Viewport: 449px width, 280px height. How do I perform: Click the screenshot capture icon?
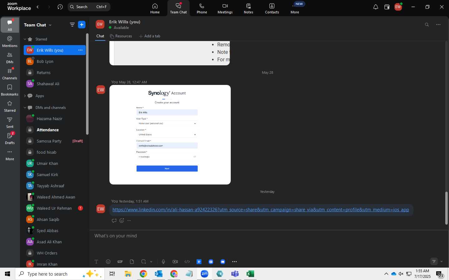pyautogui.click(x=143, y=262)
